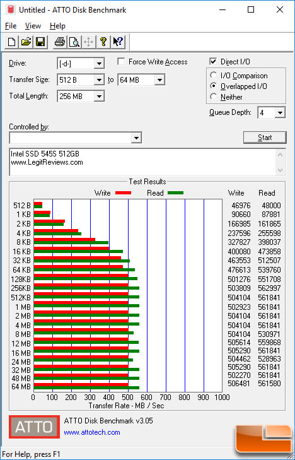This screenshot has height=460, width=295.
Task: Click the red Write legend swatch
Action: pyautogui.click(x=123, y=193)
